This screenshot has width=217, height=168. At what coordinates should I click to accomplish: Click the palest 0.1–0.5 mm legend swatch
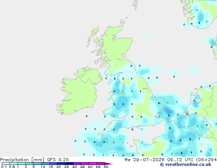[x=6, y=164]
